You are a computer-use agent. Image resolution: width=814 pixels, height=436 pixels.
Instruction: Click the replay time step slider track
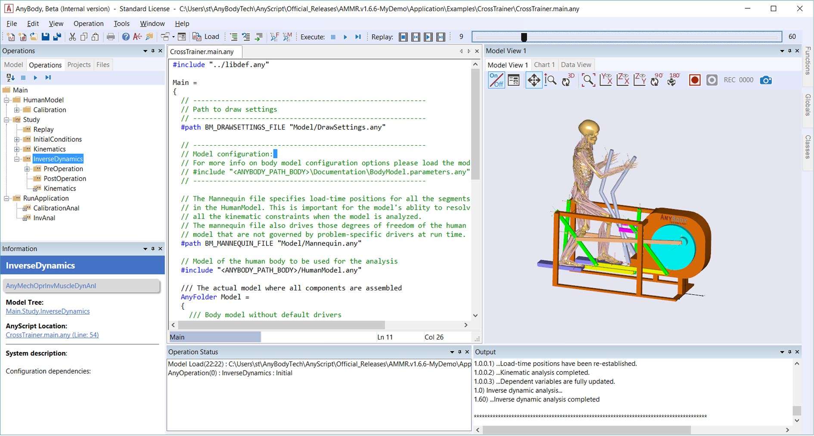click(627, 37)
